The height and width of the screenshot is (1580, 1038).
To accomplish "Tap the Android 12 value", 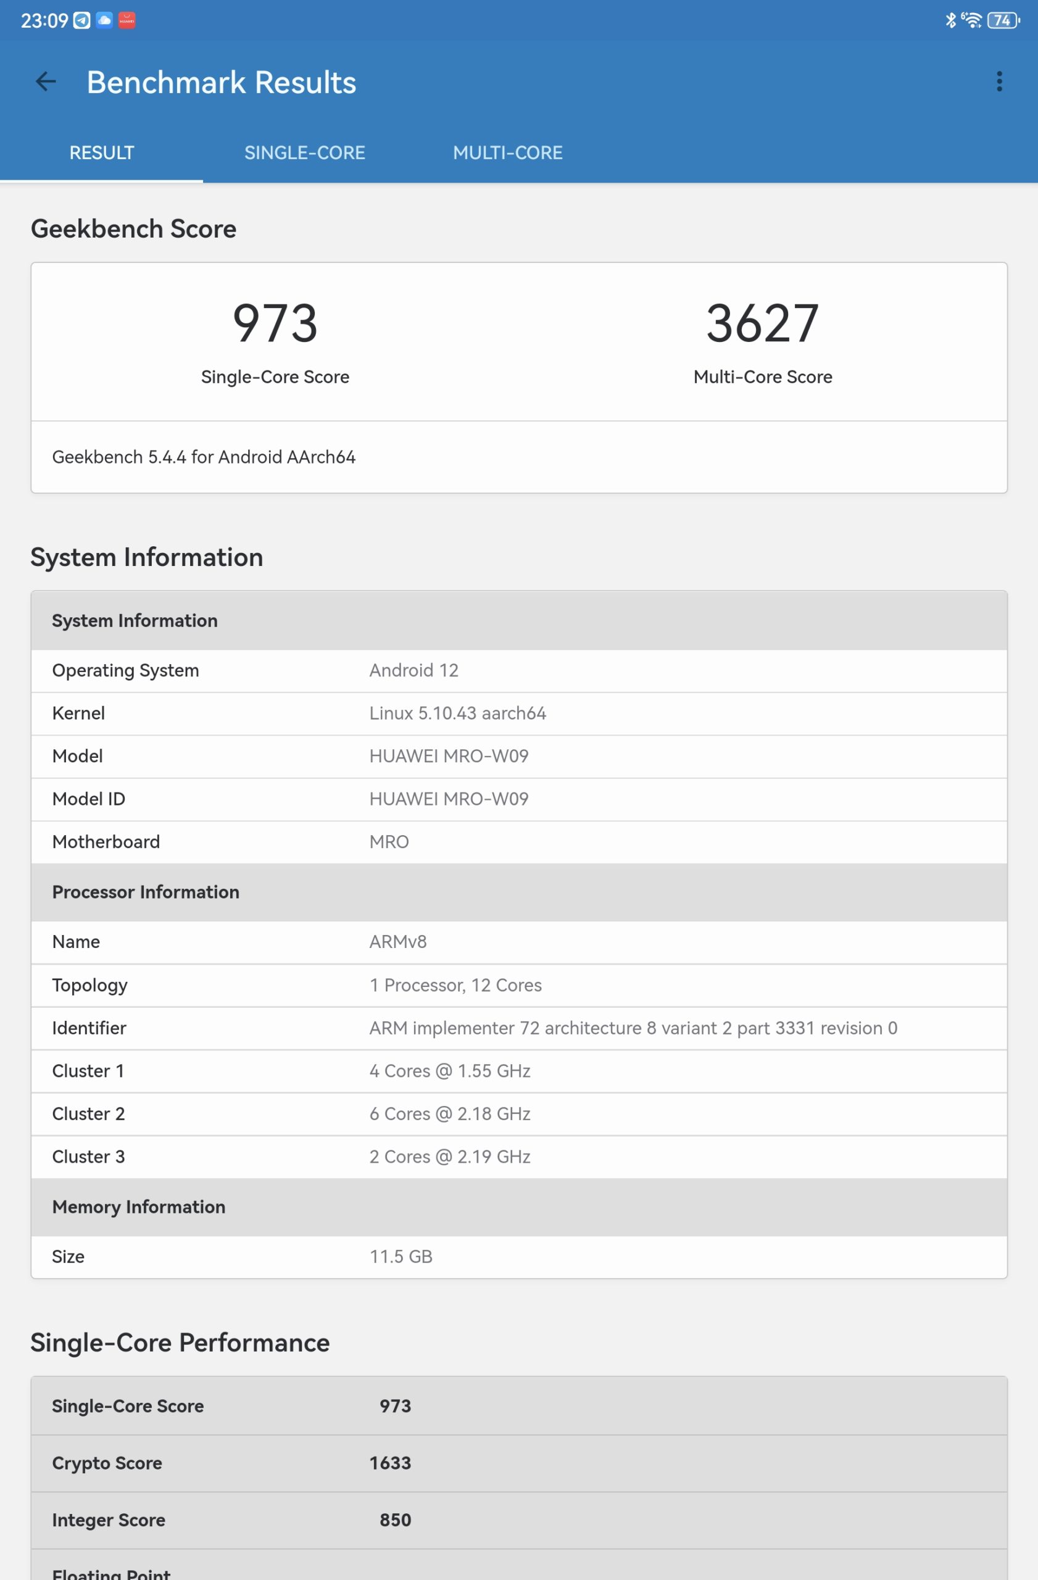I will pyautogui.click(x=414, y=670).
